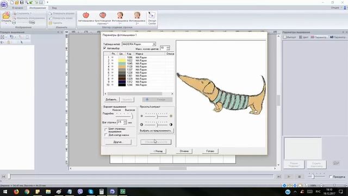Launch the Автовышивка apple wizard
This screenshot has height=196, width=348.
(86, 17)
